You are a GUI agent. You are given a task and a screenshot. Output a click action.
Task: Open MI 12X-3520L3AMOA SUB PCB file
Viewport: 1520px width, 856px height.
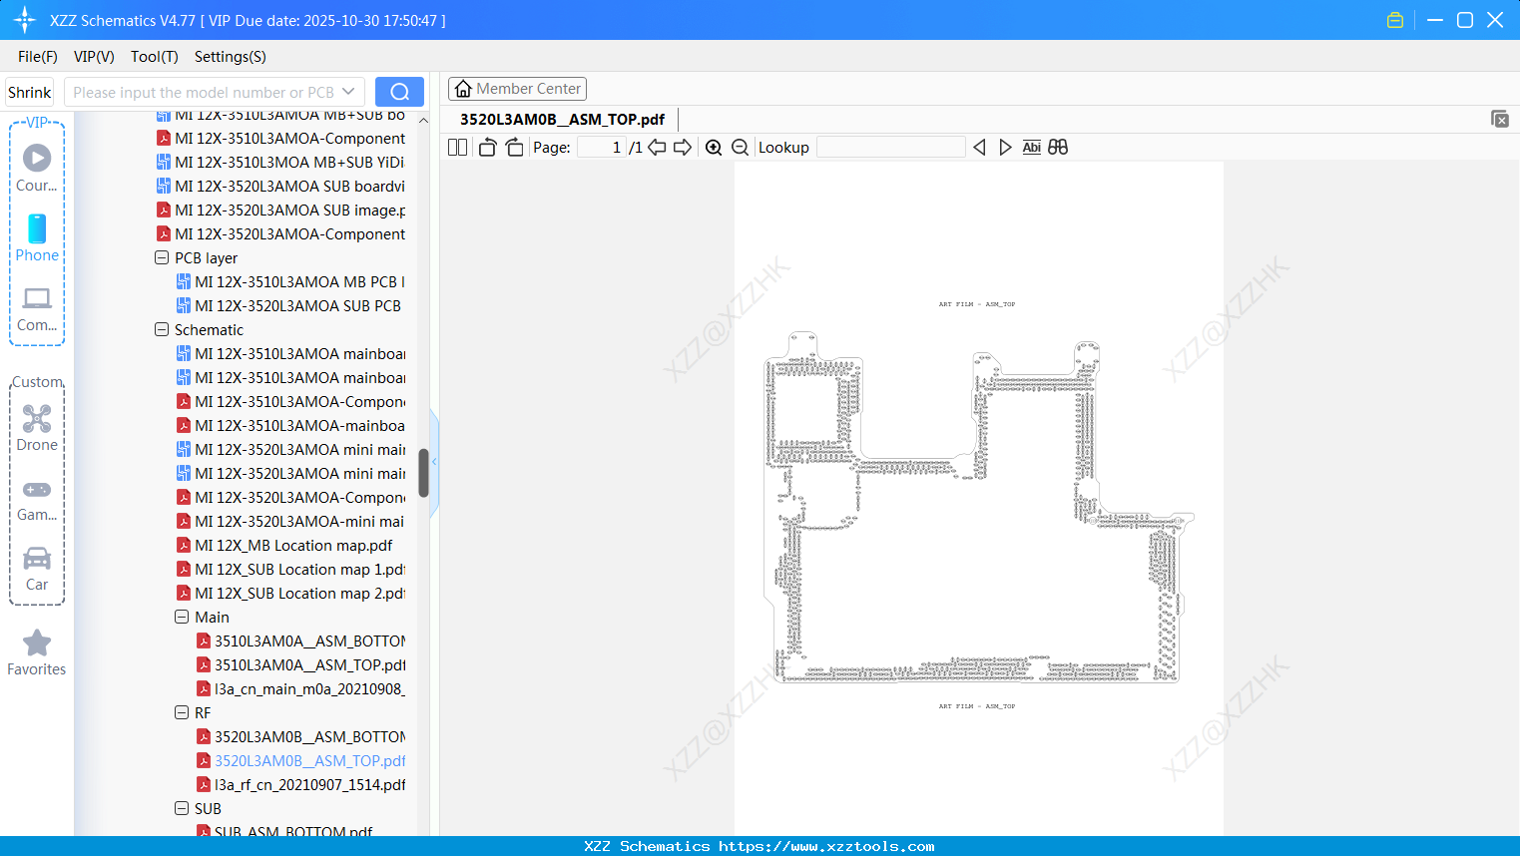point(290,305)
